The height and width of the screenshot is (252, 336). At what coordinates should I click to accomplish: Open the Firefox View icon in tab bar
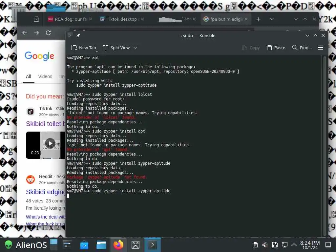click(x=36, y=19)
